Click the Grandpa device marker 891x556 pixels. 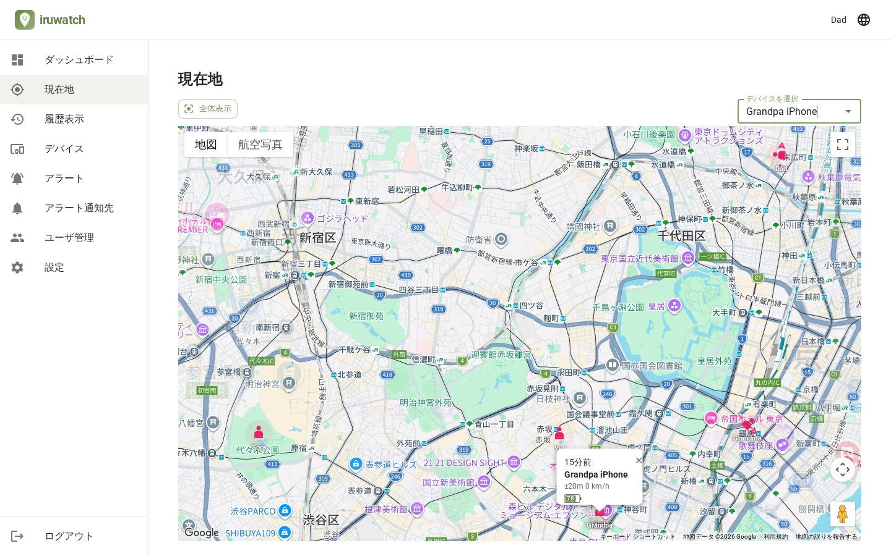click(x=600, y=512)
